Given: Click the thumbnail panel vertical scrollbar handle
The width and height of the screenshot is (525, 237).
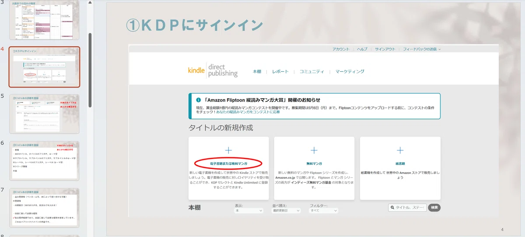Looking at the screenshot, I should pyautogui.click(x=90, y=70).
